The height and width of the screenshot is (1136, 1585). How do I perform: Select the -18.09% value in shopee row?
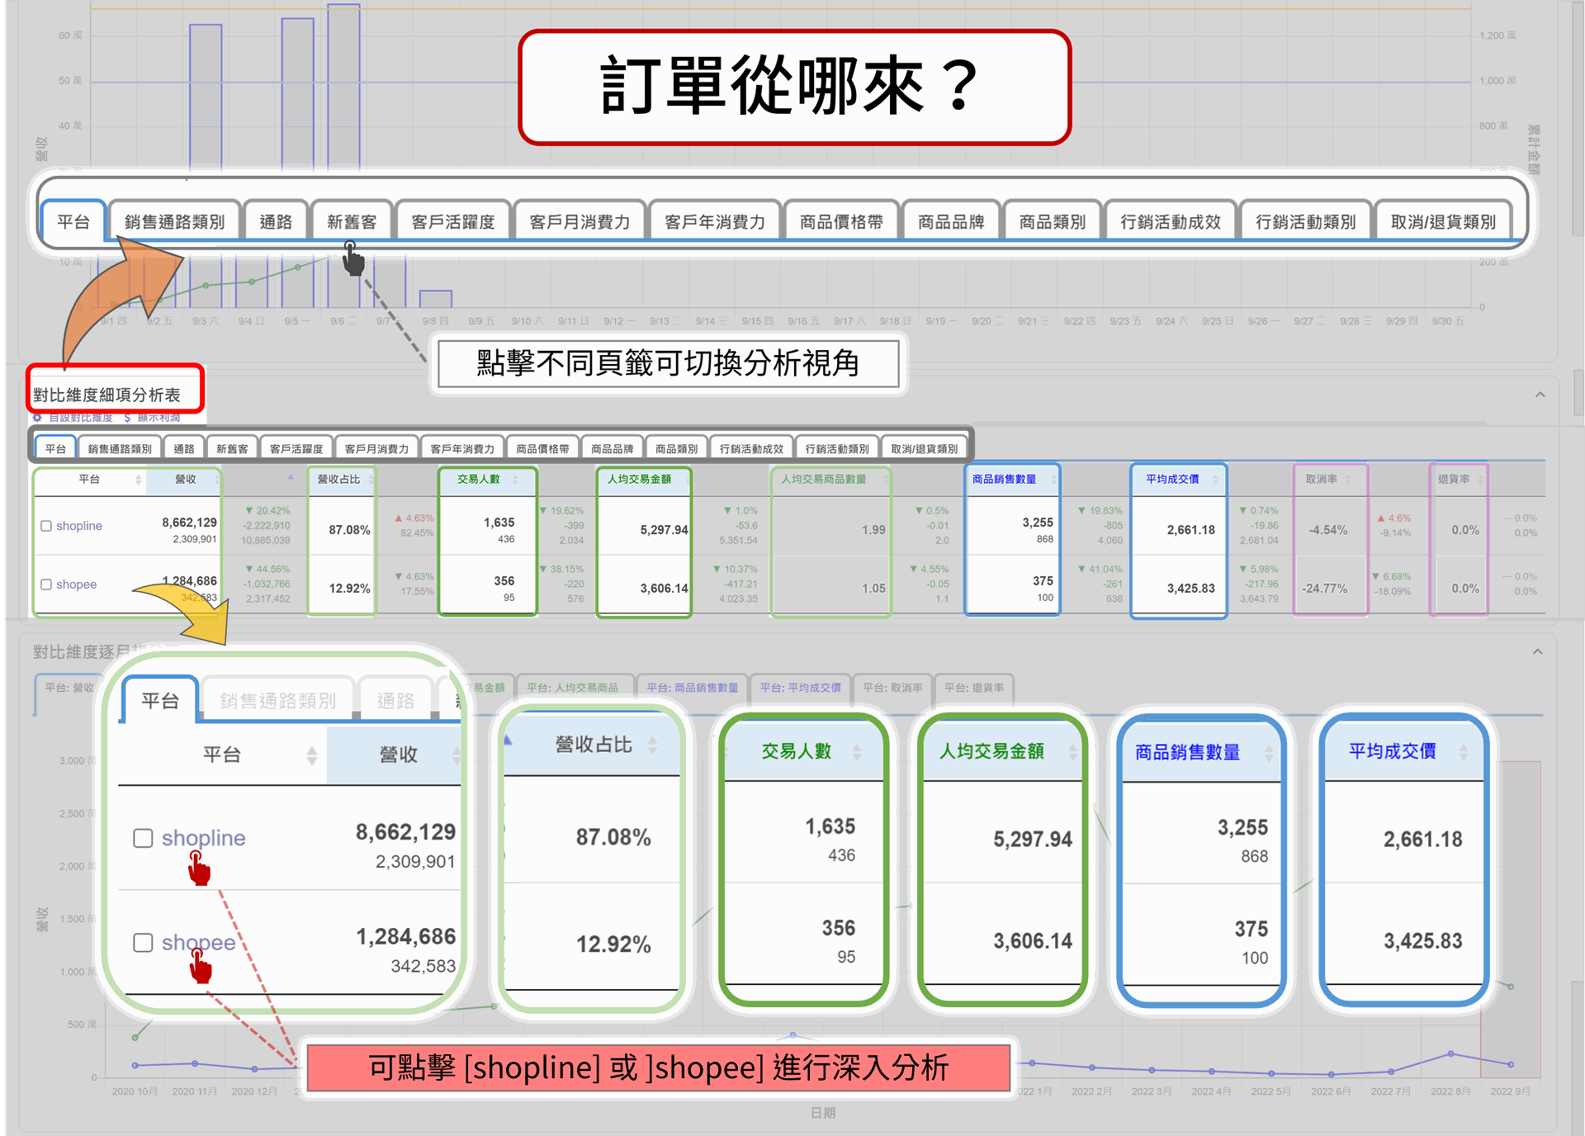pos(1393,592)
